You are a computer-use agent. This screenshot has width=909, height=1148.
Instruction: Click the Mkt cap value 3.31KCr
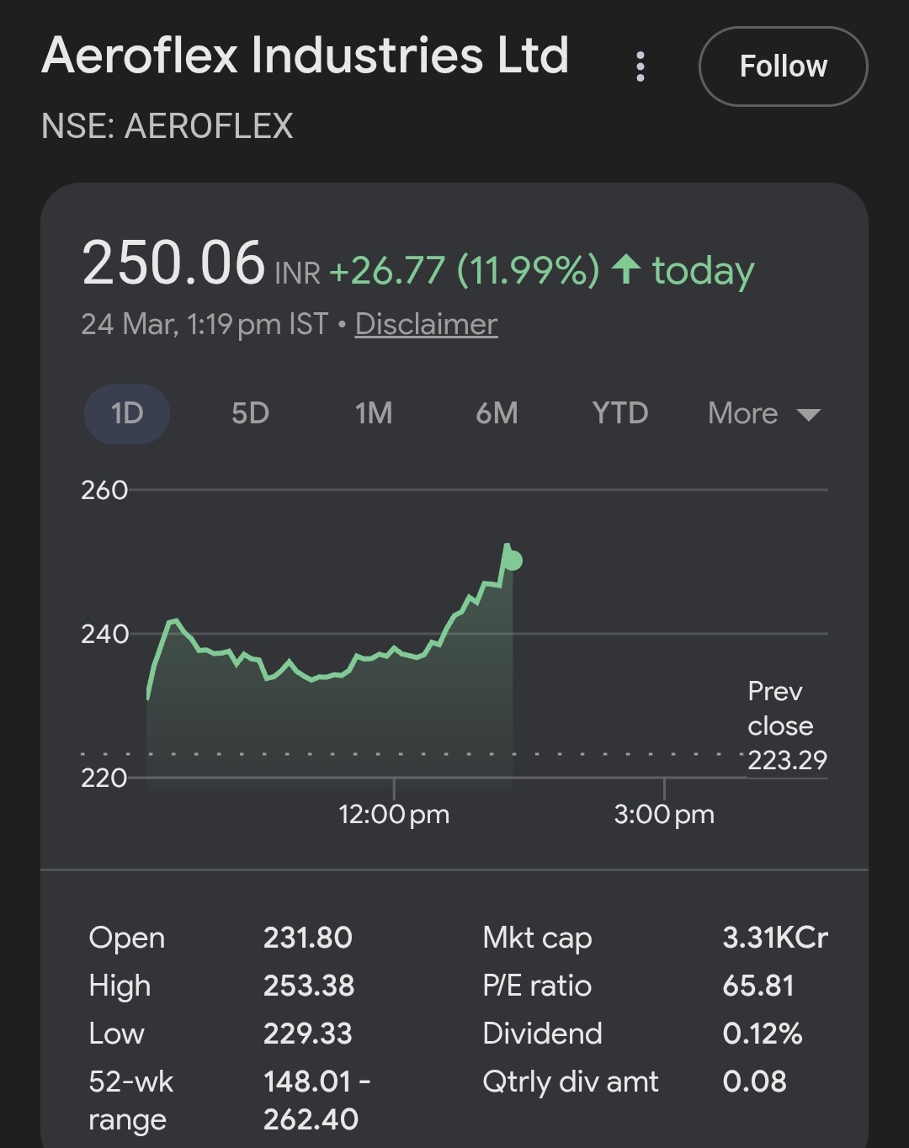click(x=774, y=938)
